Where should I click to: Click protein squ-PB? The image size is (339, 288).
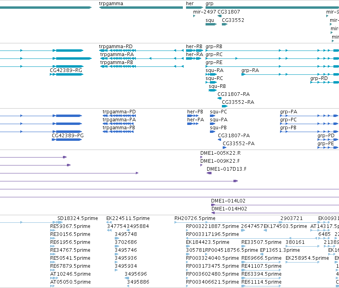pos(218,128)
